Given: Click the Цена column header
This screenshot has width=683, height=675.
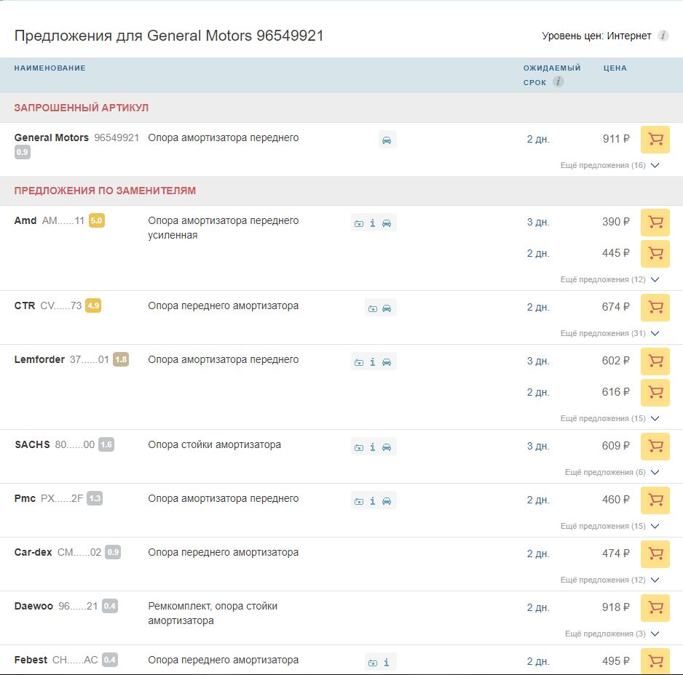Looking at the screenshot, I should point(615,68).
